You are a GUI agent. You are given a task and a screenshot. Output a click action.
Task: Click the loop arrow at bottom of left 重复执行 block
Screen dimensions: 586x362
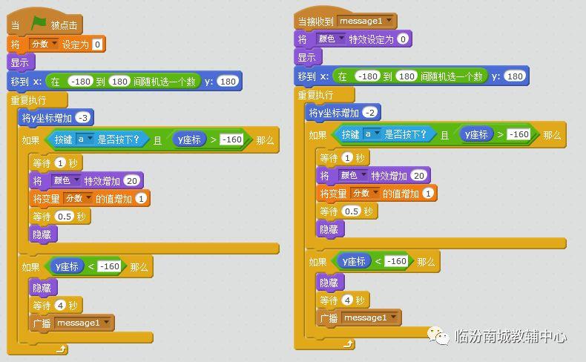click(62, 349)
